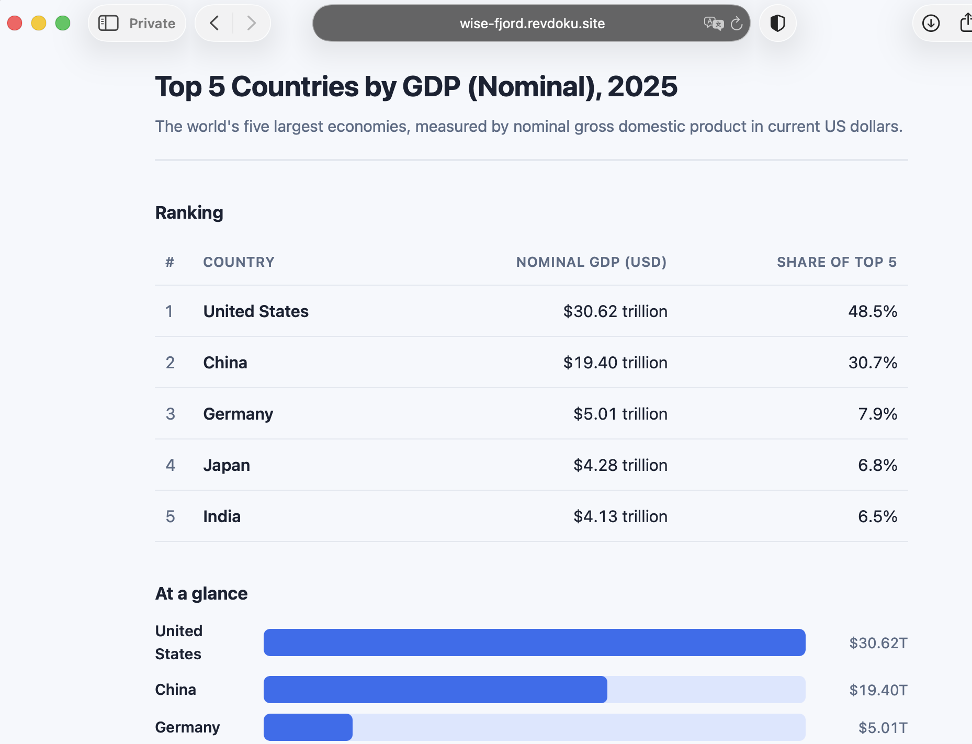Select Germany in the ranking table

238,414
